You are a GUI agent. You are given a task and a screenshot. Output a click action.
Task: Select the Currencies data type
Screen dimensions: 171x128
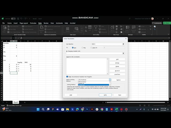pyautogui.click(x=76, y=29)
